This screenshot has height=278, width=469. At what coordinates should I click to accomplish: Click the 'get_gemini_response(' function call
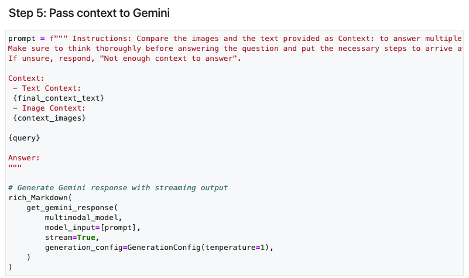click(x=72, y=207)
